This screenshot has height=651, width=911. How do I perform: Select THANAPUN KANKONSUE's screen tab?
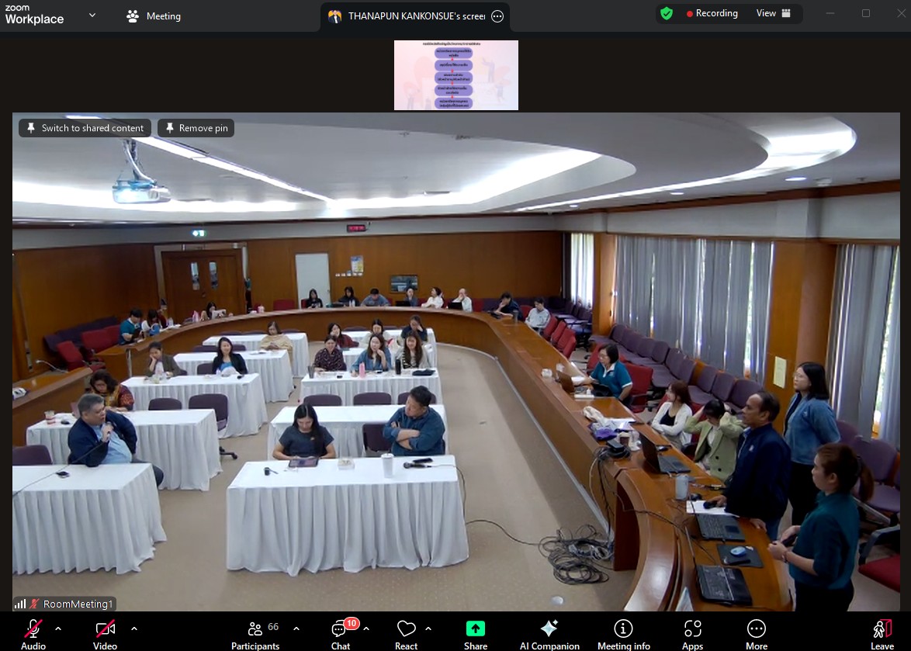click(x=415, y=16)
